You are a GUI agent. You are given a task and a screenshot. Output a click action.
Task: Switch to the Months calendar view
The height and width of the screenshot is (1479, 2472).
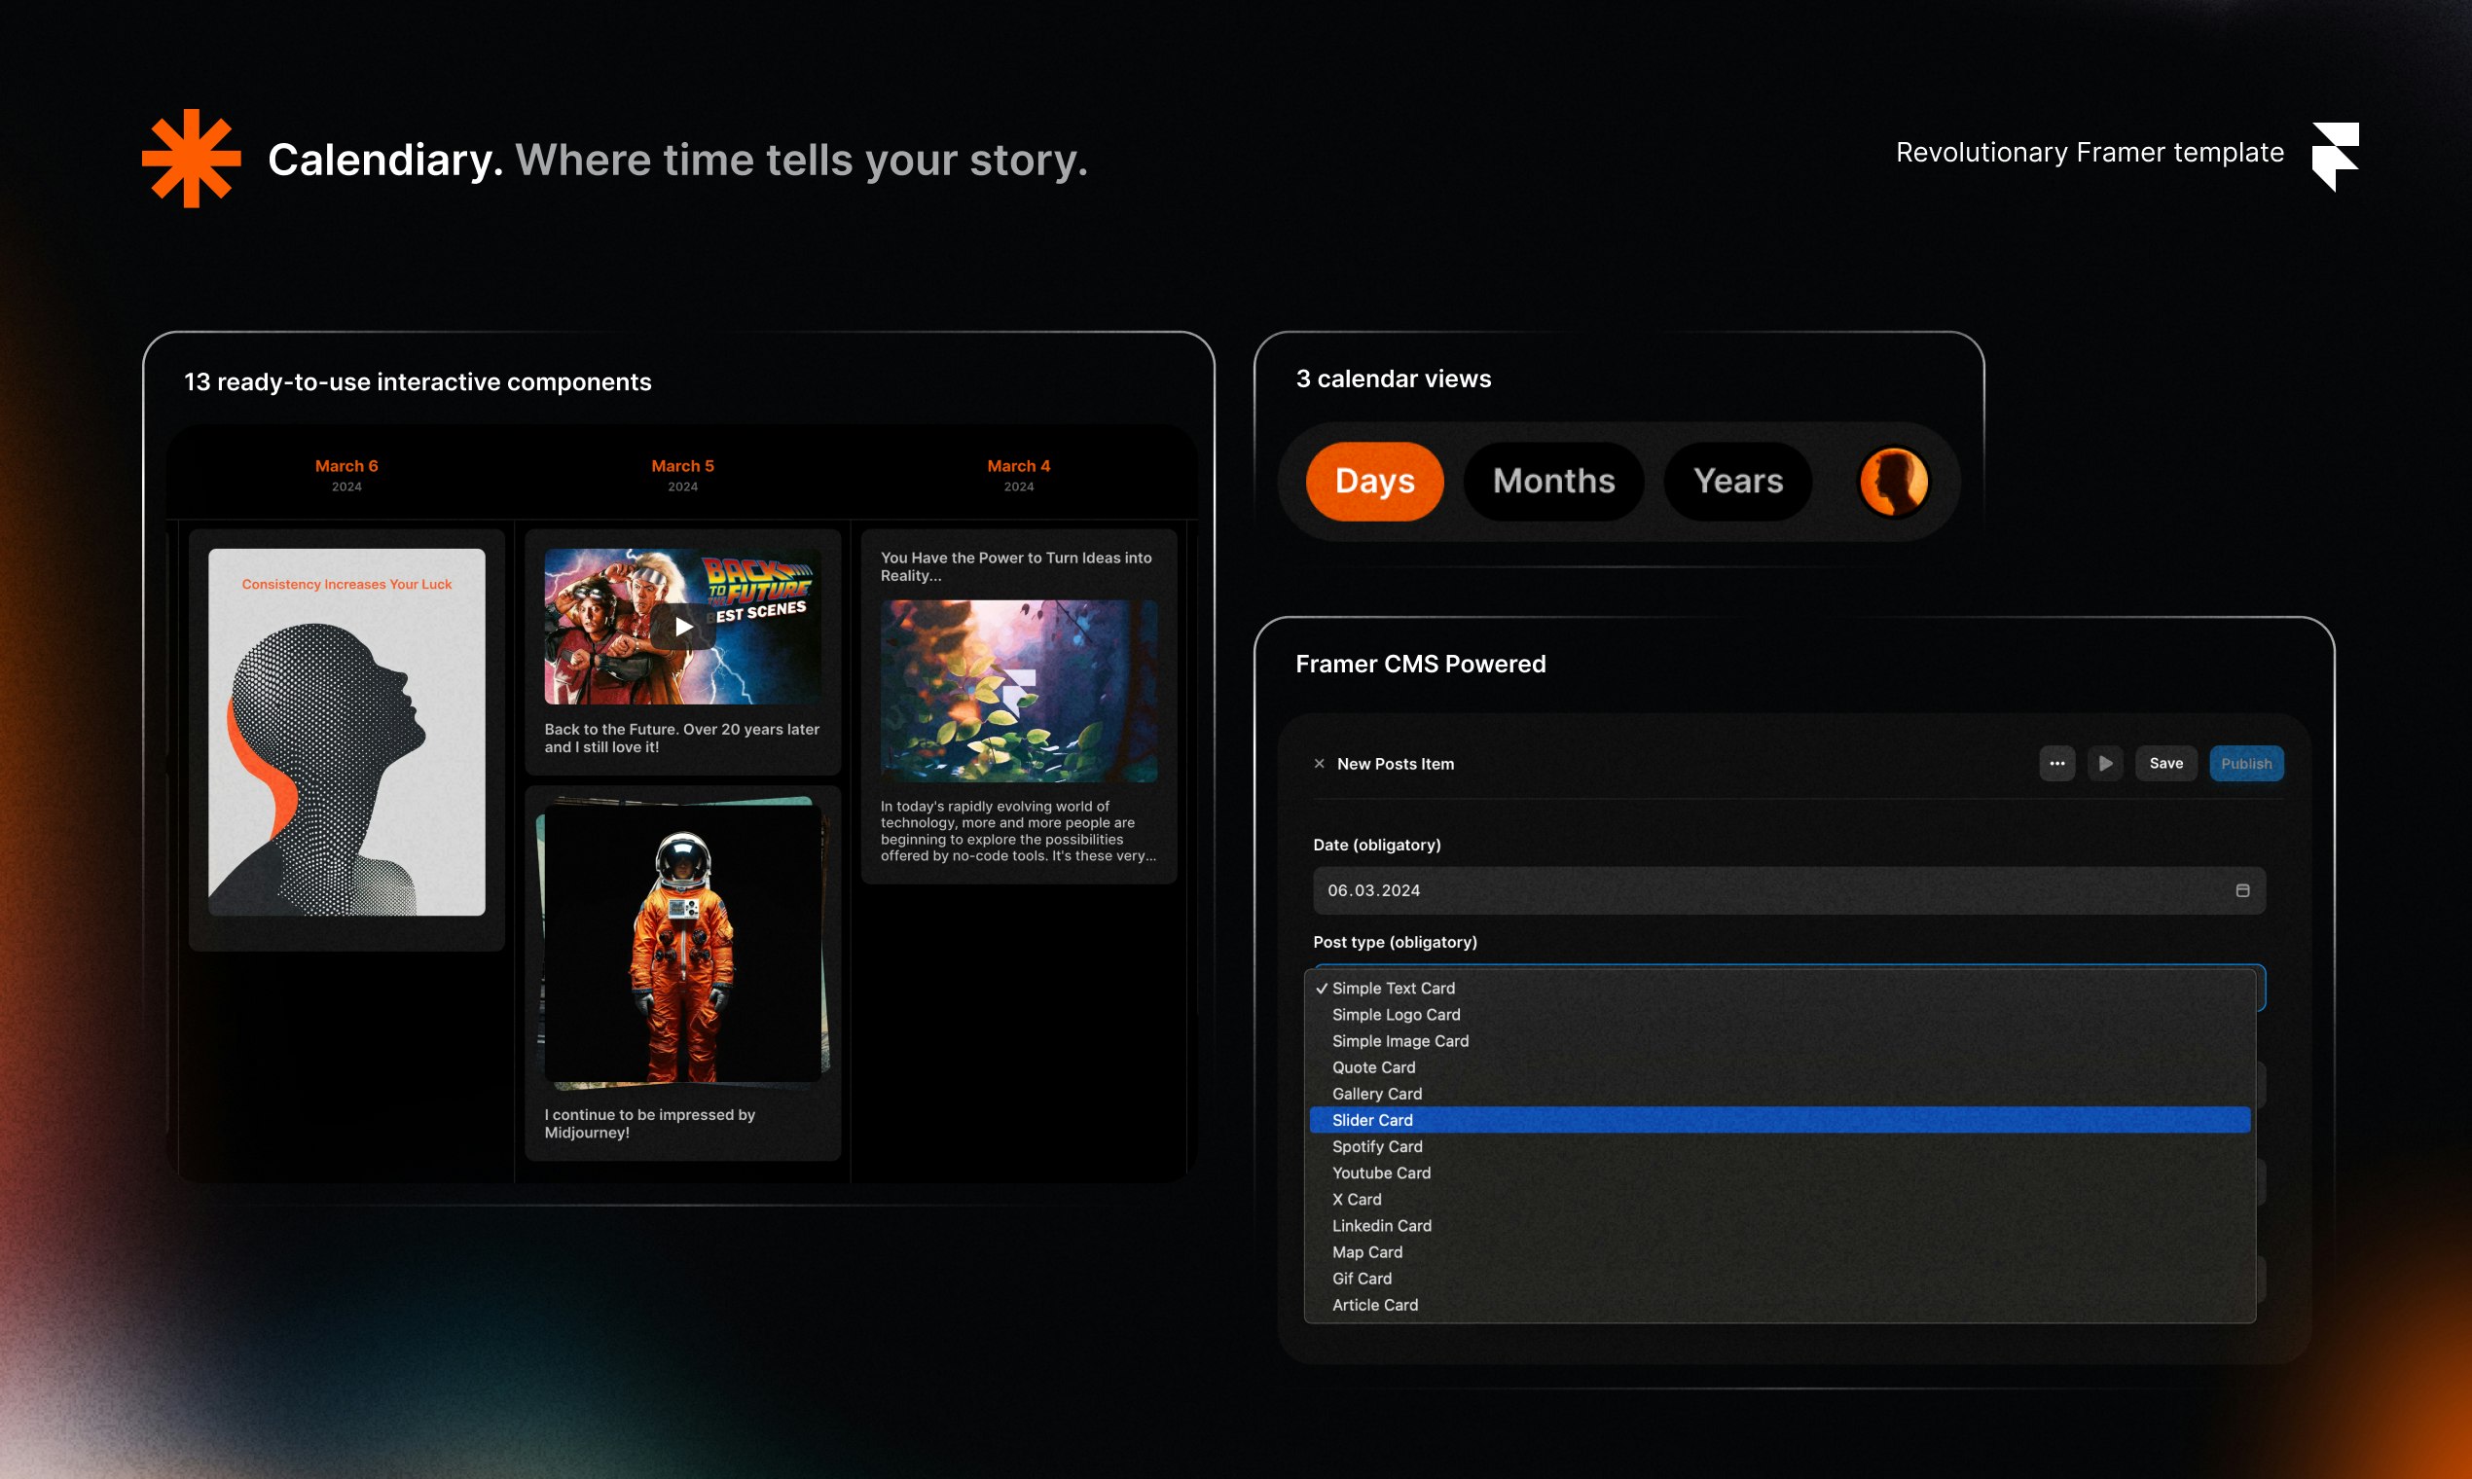click(x=1553, y=482)
